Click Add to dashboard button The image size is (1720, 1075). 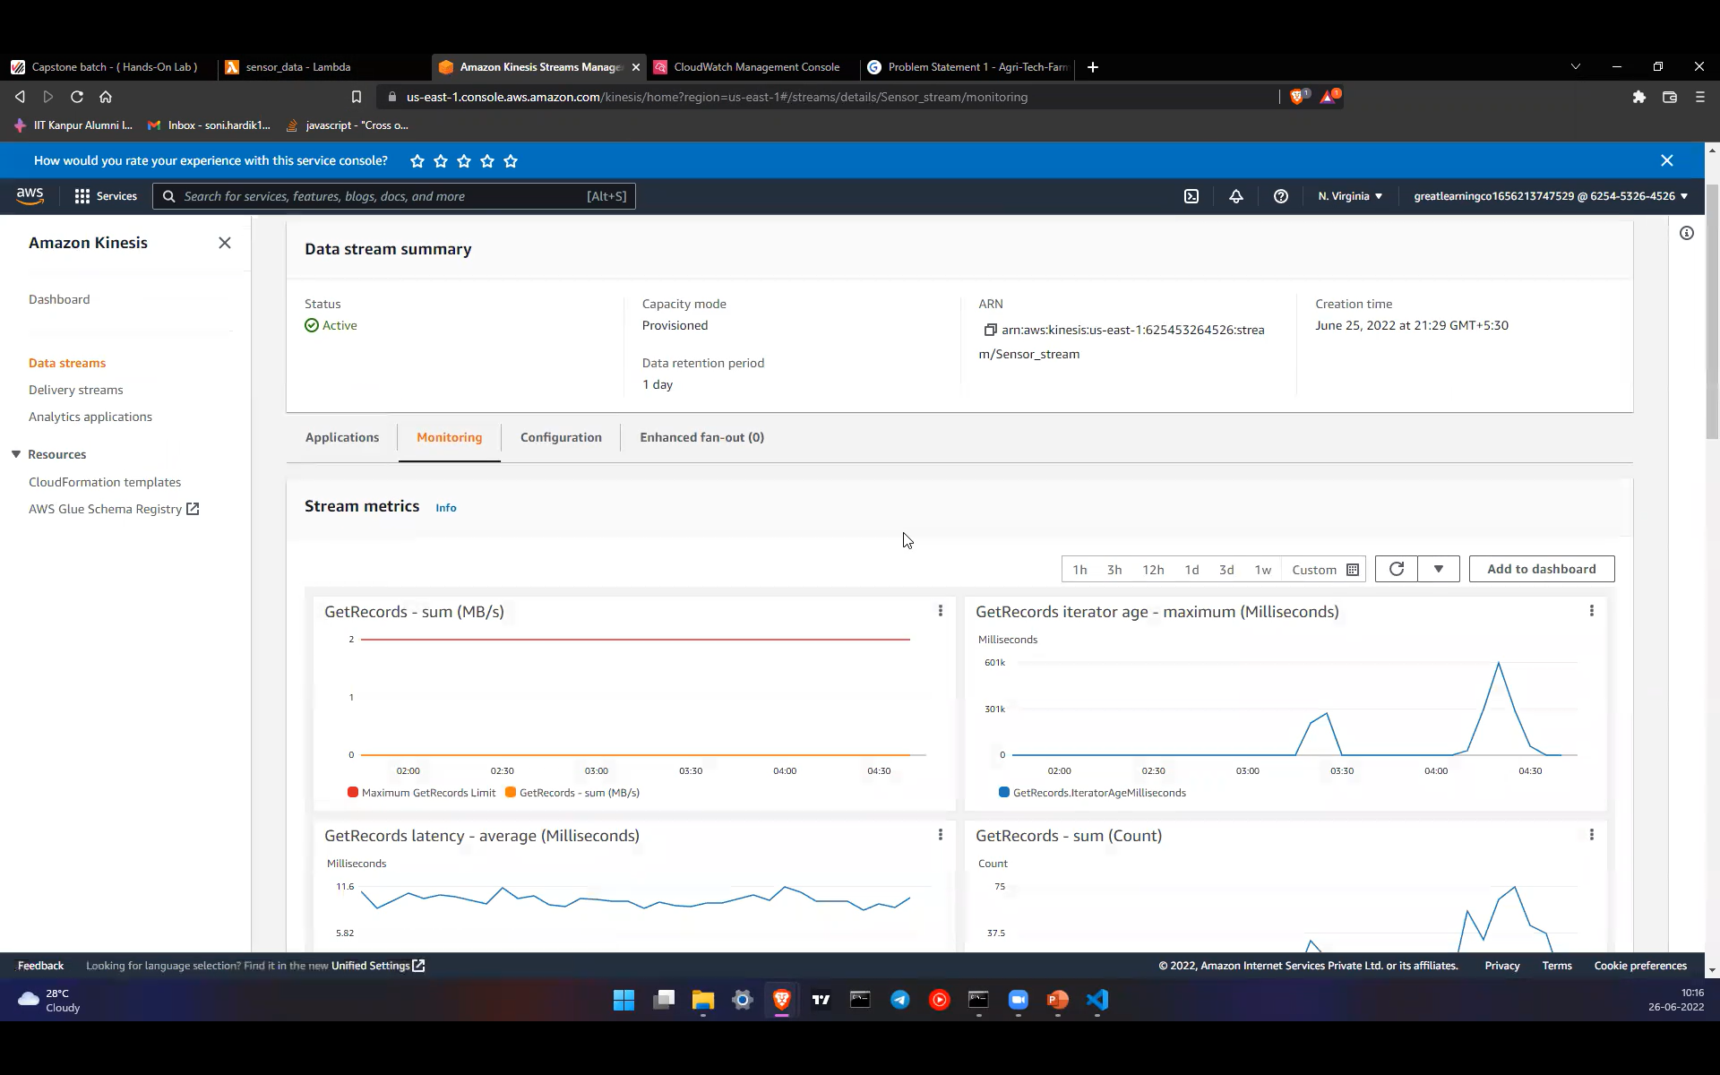tap(1542, 569)
